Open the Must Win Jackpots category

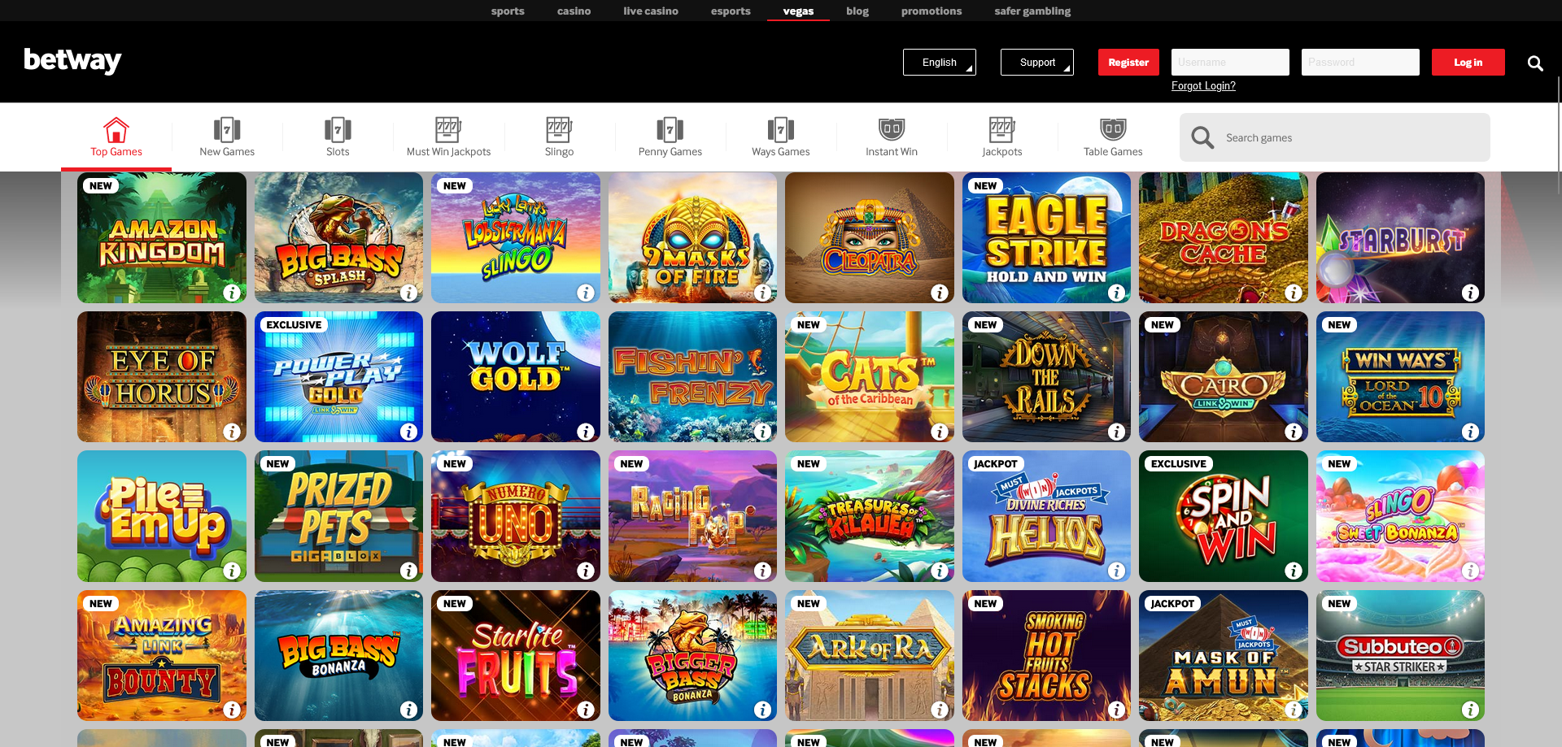pyautogui.click(x=448, y=137)
